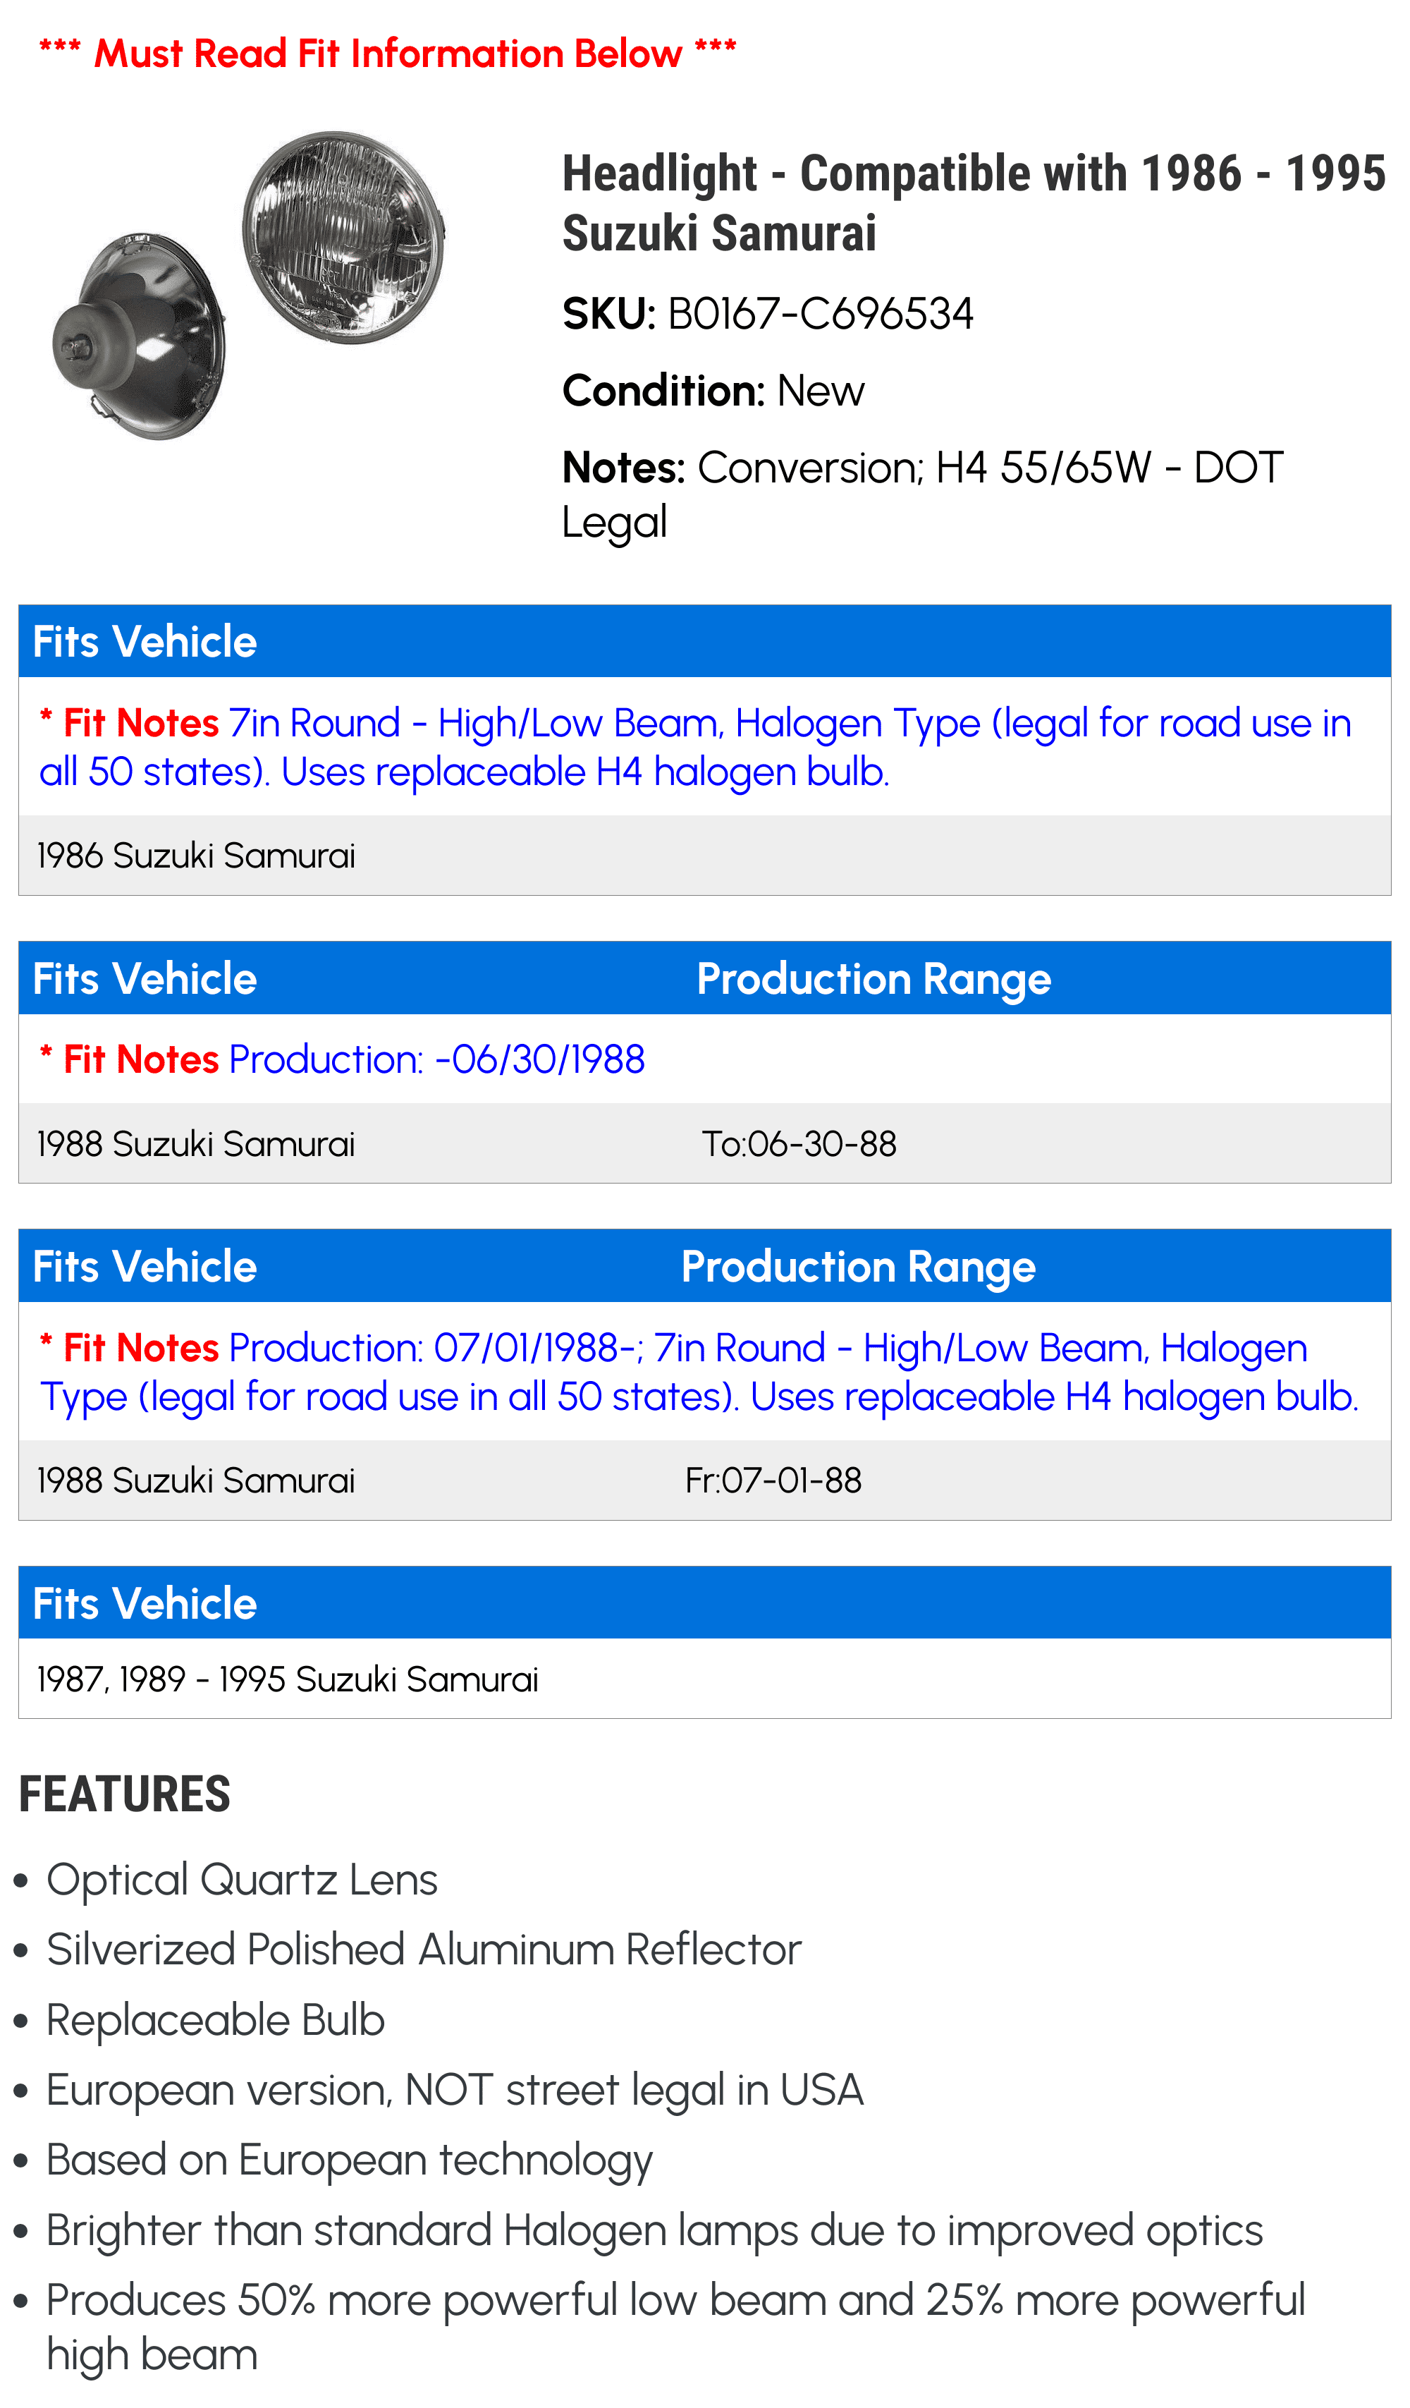Select the headlight product title
Image resolution: width=1410 pixels, height=2408 pixels.
click(974, 202)
